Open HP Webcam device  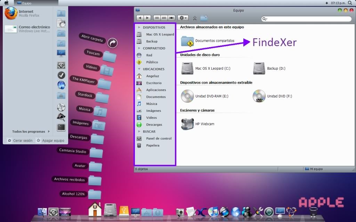click(x=198, y=124)
